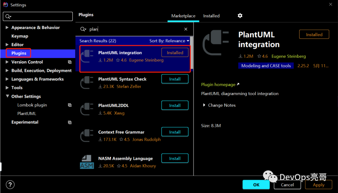
Task: Click the version 2.25.2 text
Action: [x=303, y=66]
